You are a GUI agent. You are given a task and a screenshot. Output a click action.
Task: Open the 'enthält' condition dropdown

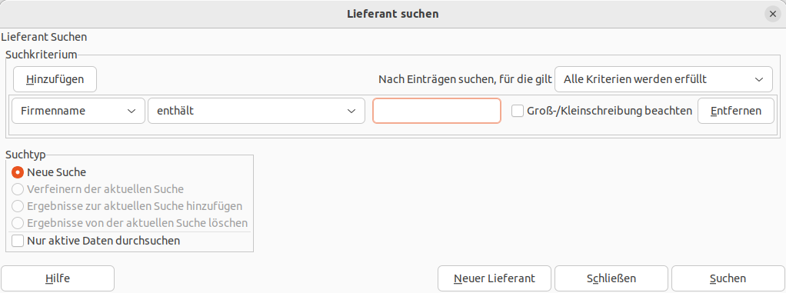[256, 111]
